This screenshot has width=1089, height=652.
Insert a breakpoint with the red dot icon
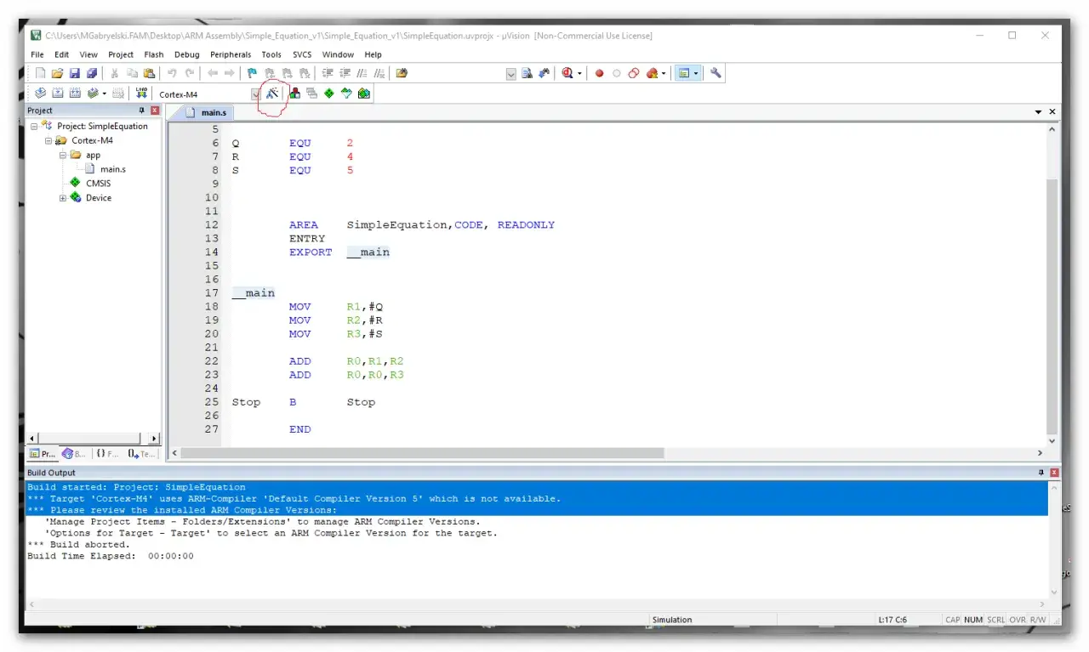click(x=599, y=74)
